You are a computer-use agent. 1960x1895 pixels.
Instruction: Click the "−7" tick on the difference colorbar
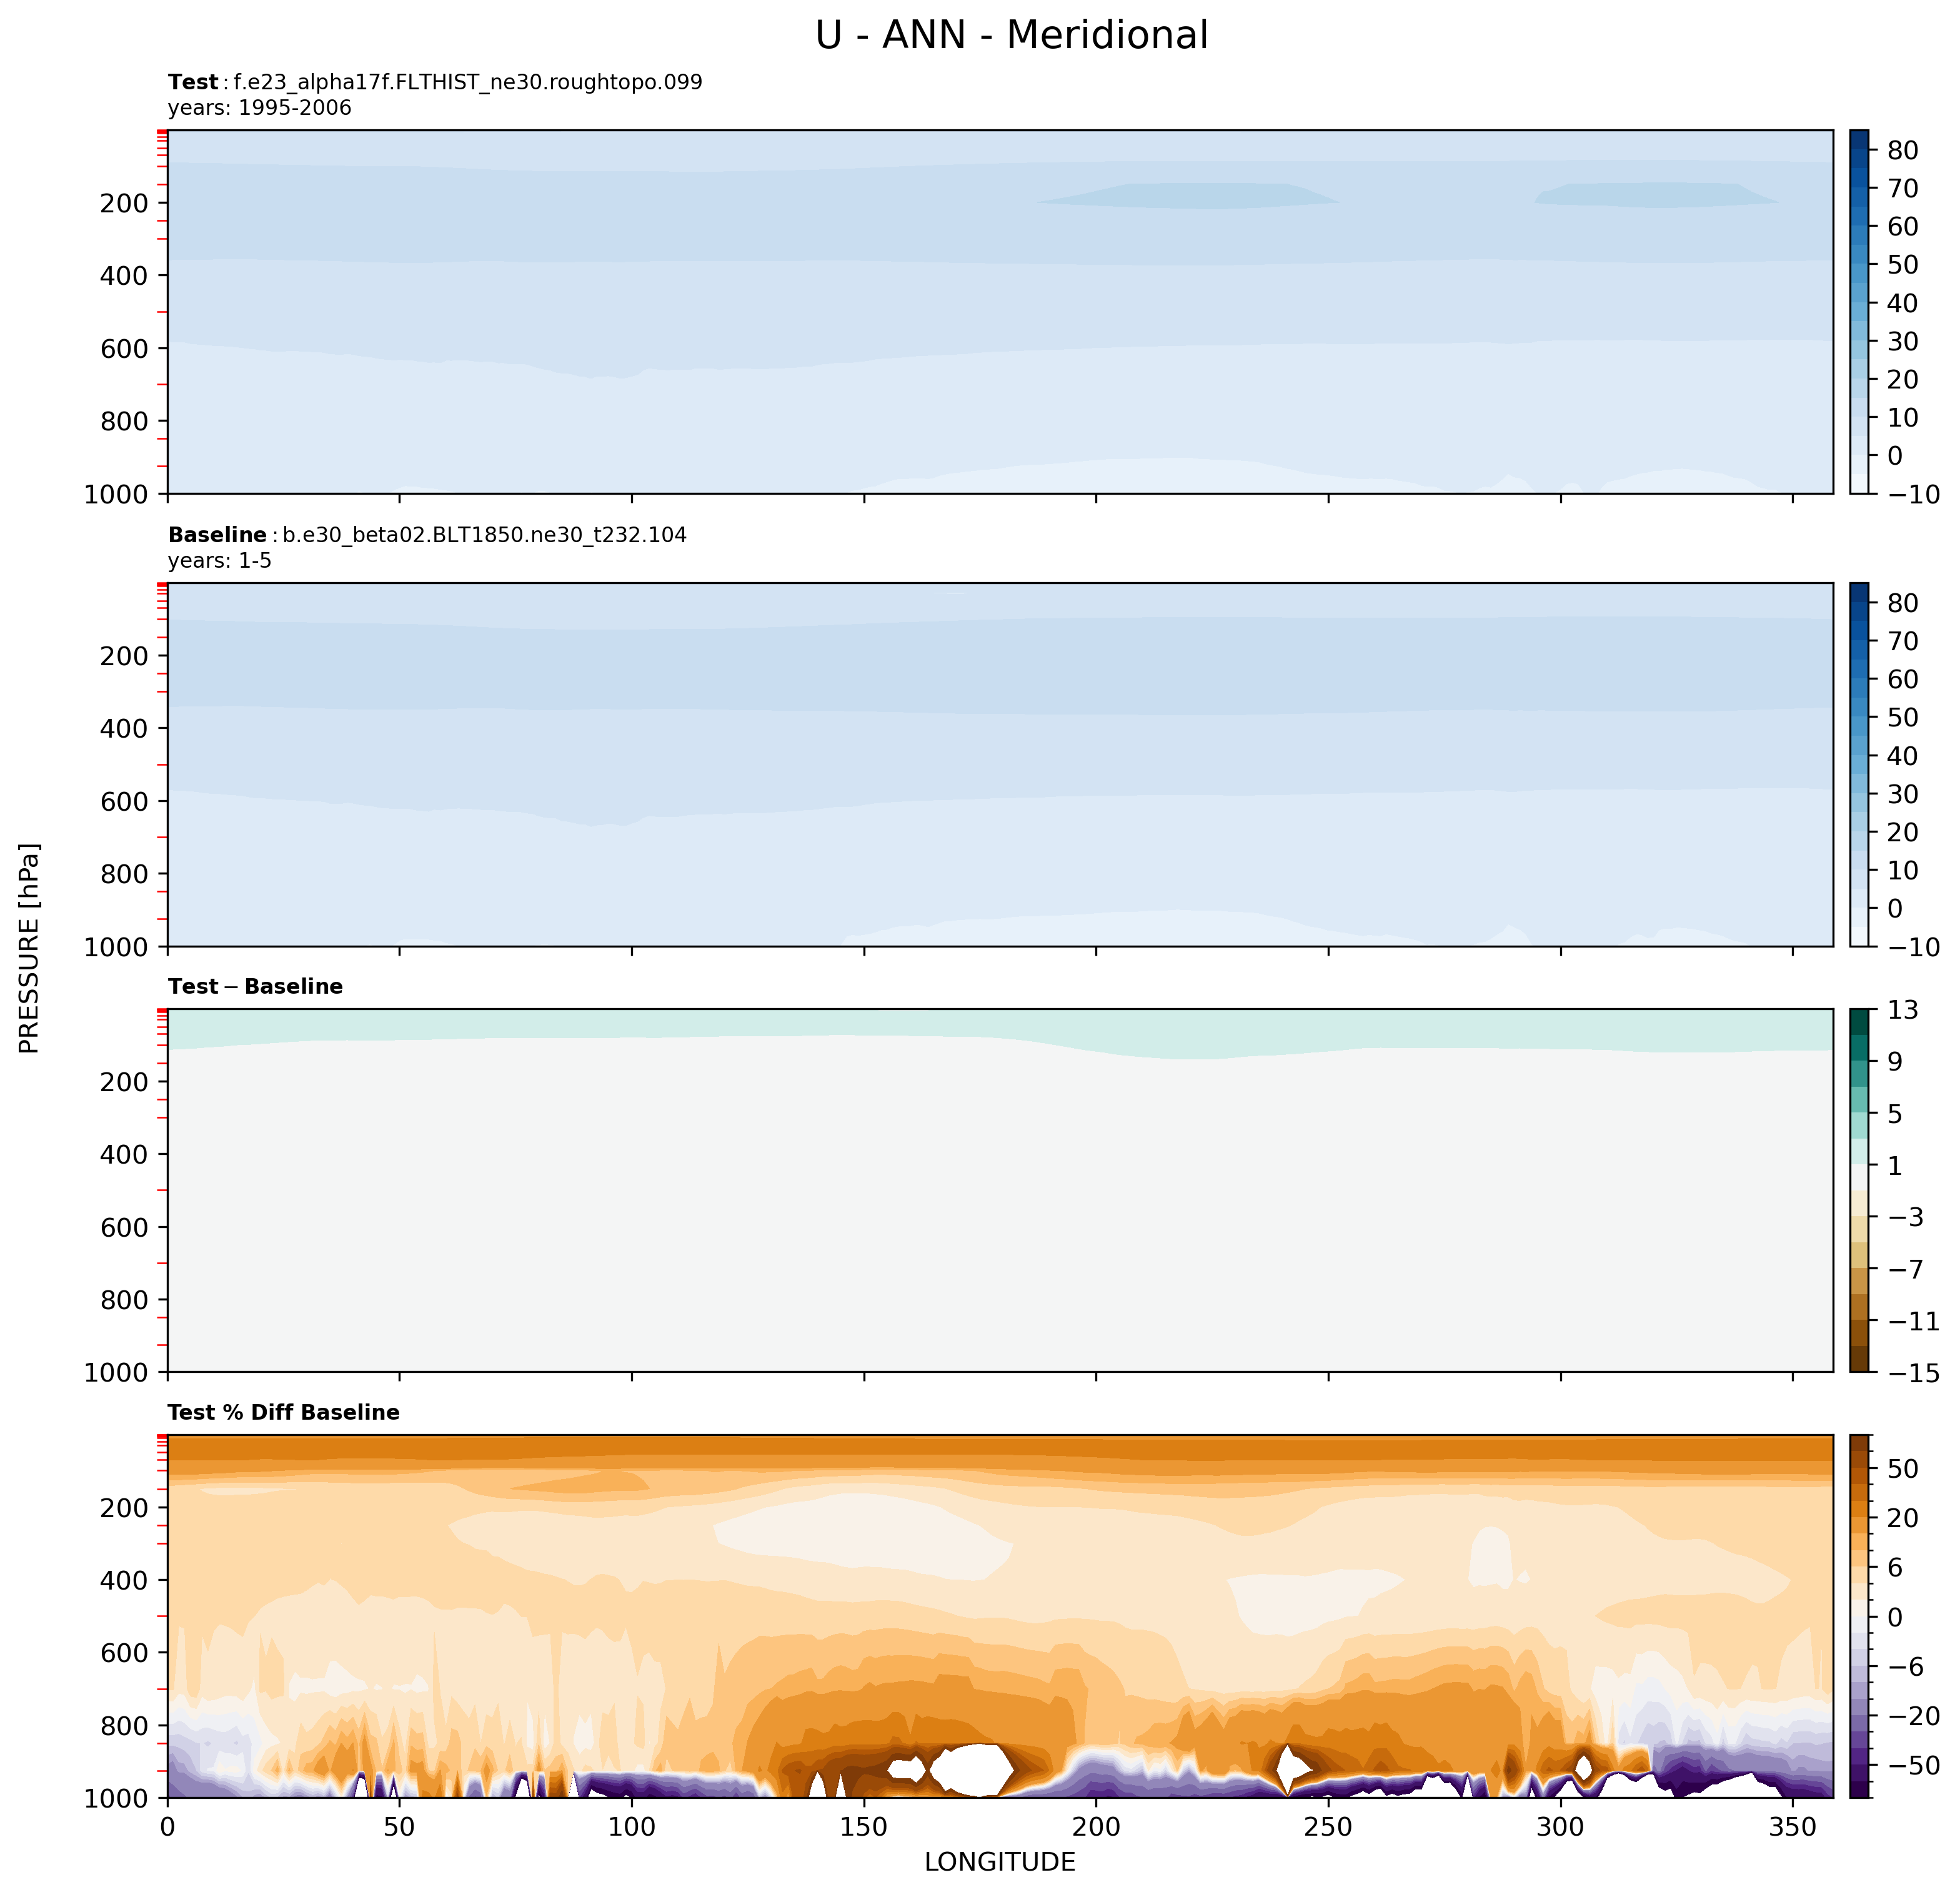(1905, 1269)
